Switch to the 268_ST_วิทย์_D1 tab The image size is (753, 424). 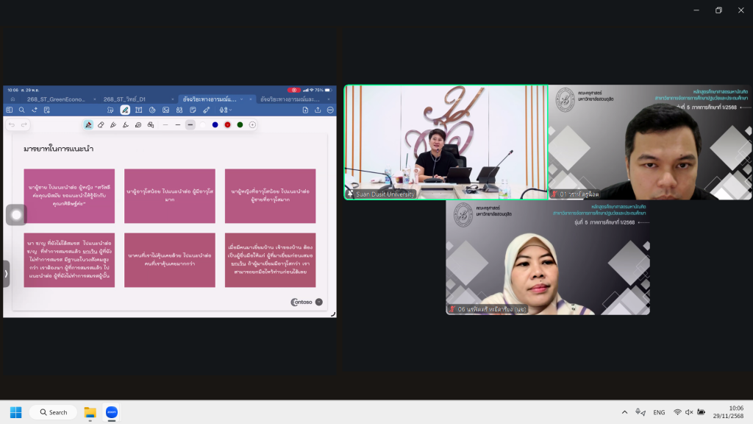(124, 99)
